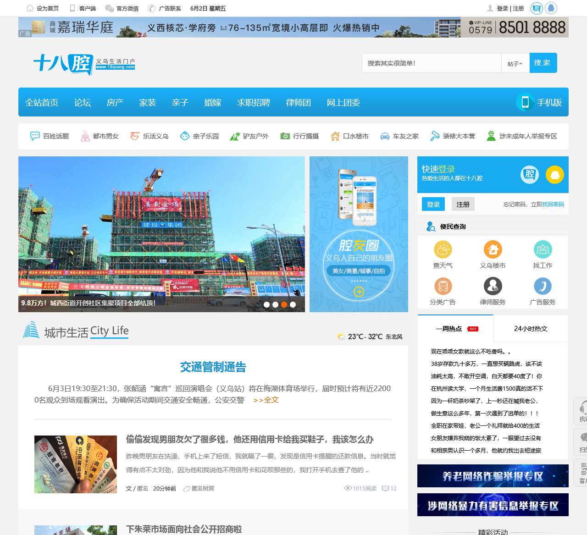Open hot post 现在乖乖女款就这么不吃香吗
This screenshot has height=535, width=587.
coord(471,352)
